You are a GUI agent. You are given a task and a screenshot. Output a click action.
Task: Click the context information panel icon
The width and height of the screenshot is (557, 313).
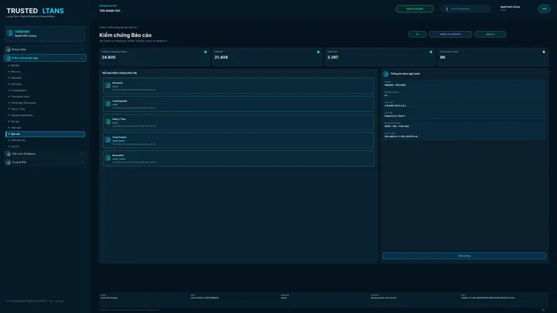pyautogui.click(x=386, y=74)
